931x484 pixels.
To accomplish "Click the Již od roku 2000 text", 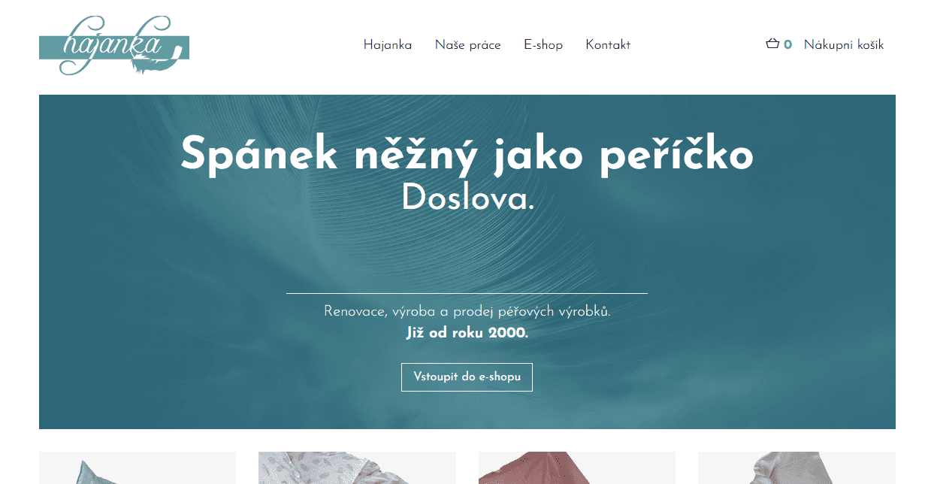I will (x=467, y=333).
